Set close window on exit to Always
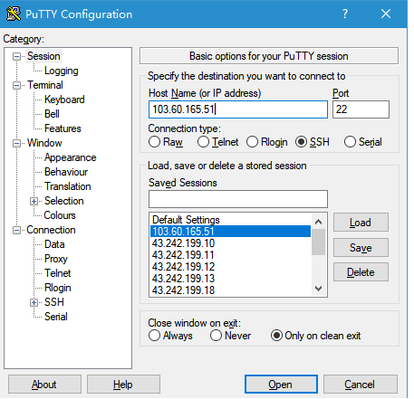The image size is (414, 399). (x=154, y=336)
